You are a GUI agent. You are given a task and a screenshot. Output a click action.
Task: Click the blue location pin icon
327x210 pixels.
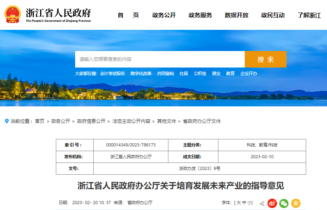click(7, 121)
